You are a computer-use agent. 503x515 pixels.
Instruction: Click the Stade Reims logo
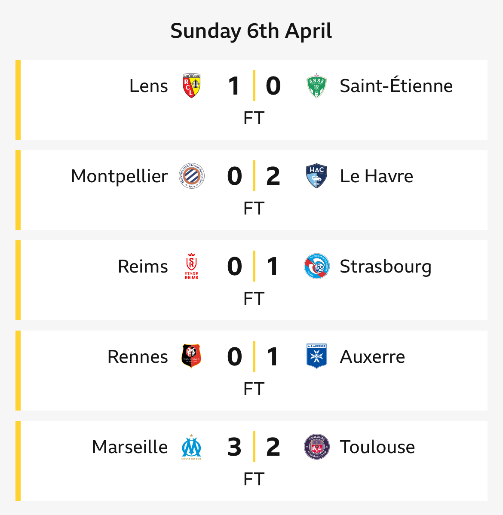tap(192, 266)
